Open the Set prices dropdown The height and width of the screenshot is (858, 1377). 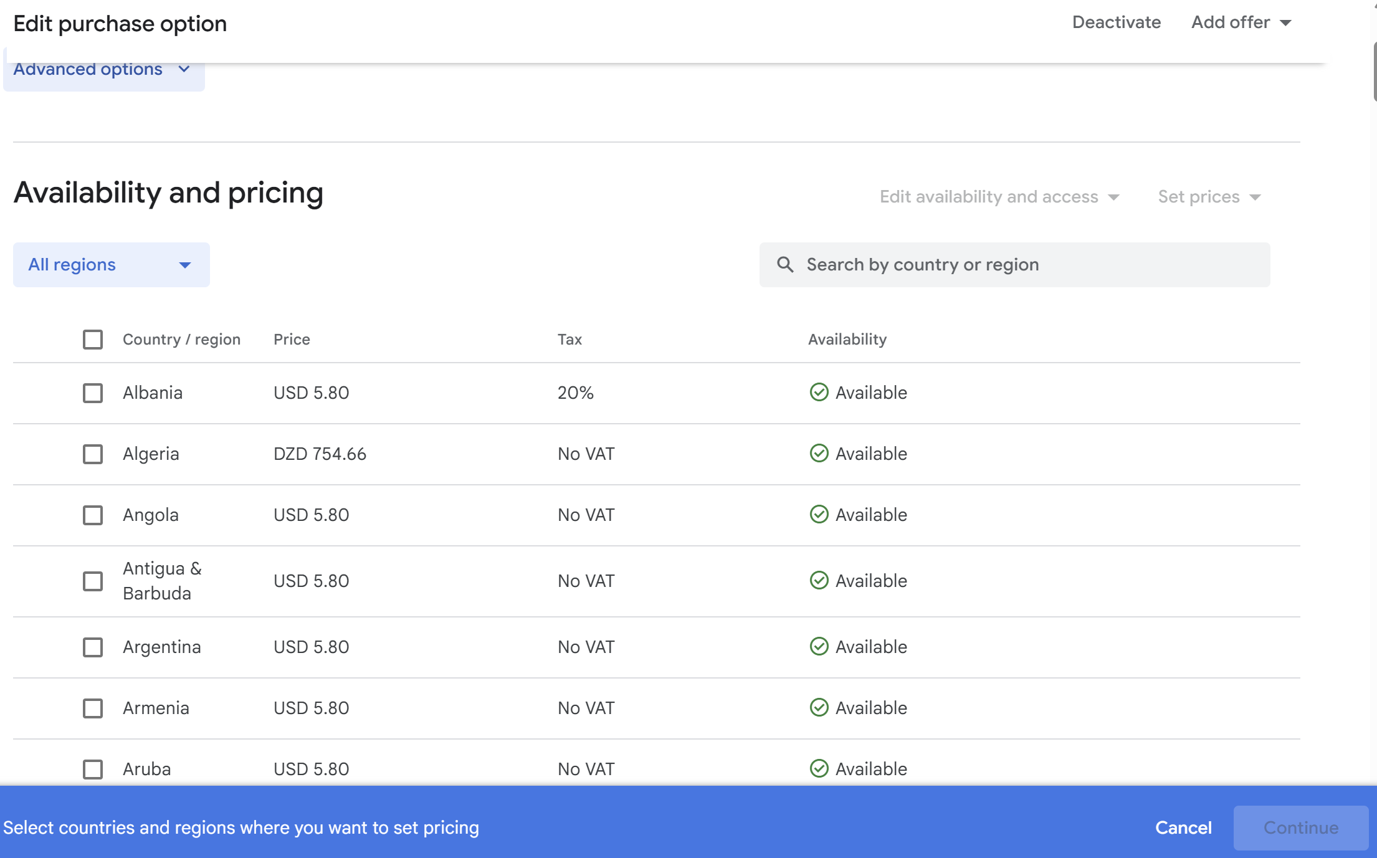click(1209, 197)
